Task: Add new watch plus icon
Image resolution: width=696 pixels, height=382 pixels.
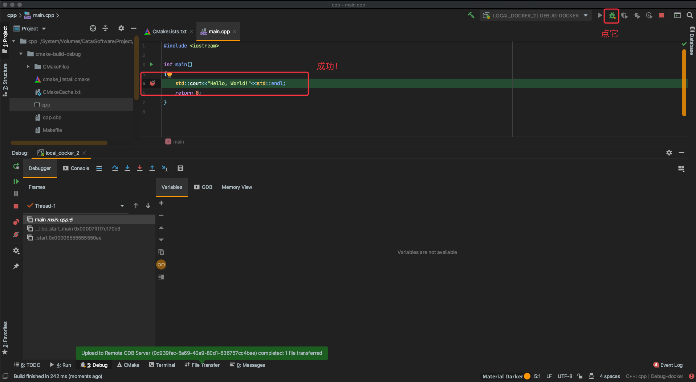Action: (x=161, y=203)
